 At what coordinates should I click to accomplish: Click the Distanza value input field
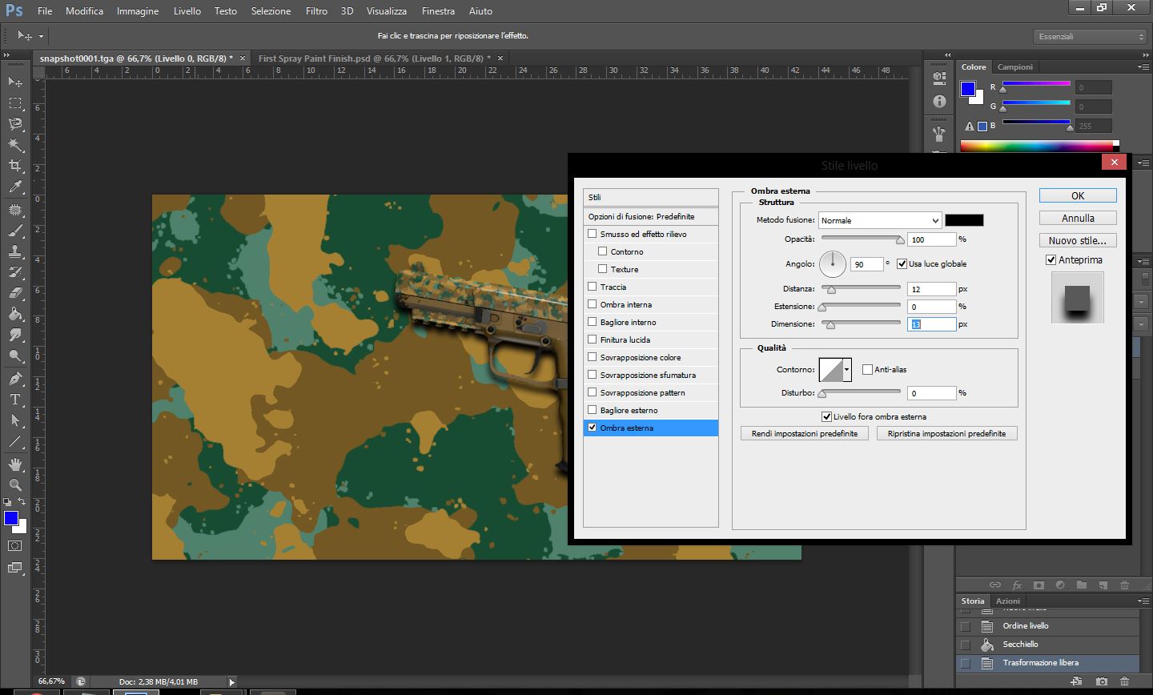(931, 289)
